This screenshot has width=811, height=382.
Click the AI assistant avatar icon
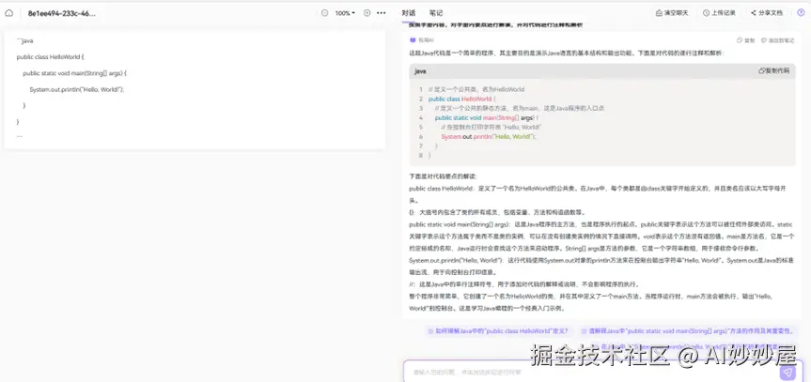413,40
